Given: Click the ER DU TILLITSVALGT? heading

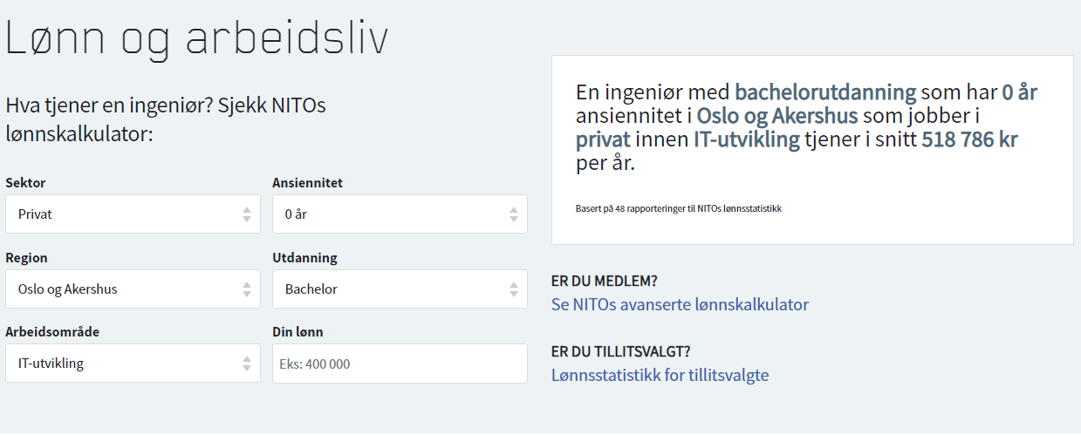Looking at the screenshot, I should pyautogui.click(x=621, y=351).
